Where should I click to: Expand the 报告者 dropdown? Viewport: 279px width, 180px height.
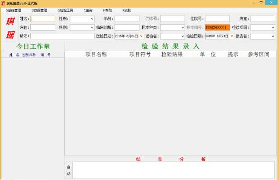click(x=273, y=36)
